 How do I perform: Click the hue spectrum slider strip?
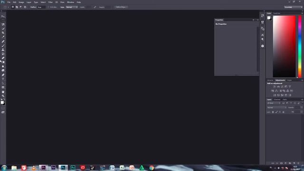300,47
